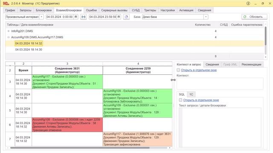273x153 pixels.
Task: Click the Открыть в отдельном окне link above Контекст
Action: pos(199,70)
